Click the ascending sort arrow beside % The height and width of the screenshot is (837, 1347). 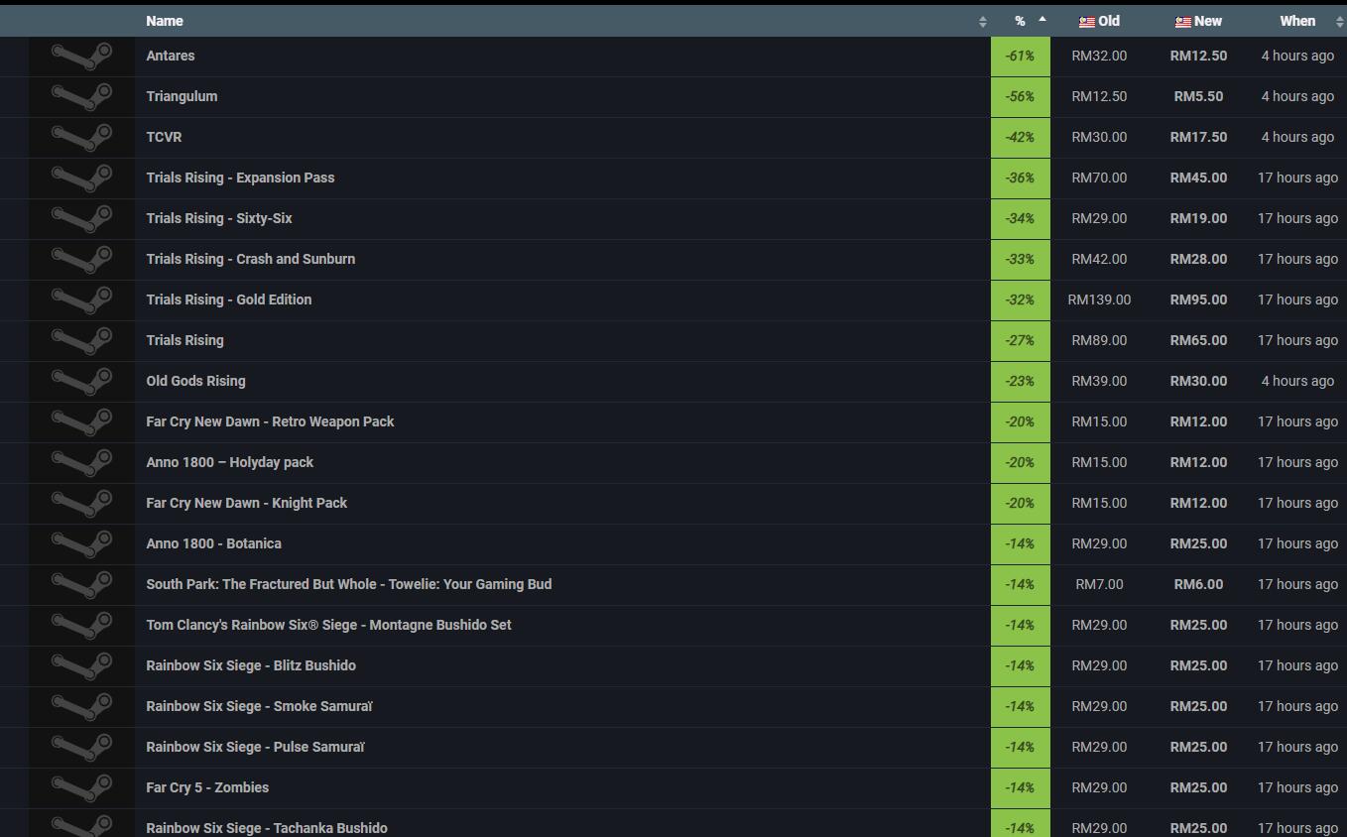1042,19
